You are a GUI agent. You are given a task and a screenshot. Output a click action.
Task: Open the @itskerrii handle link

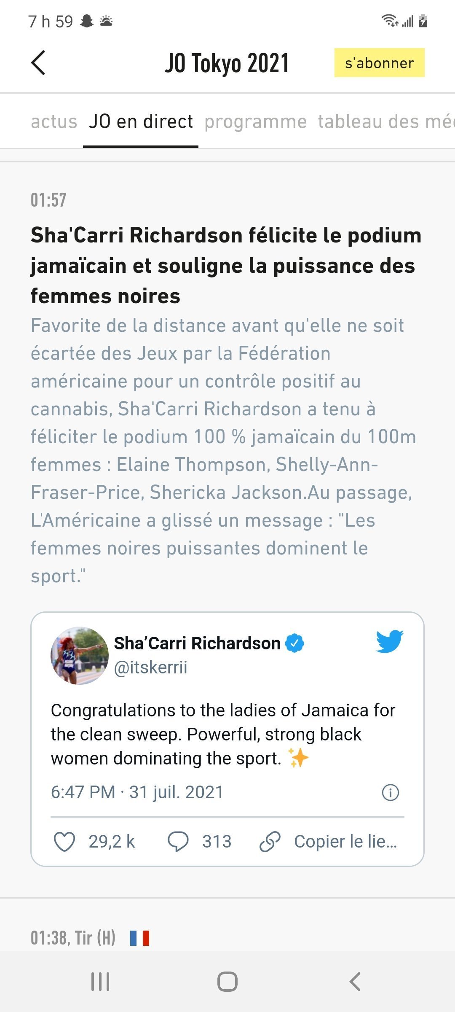click(151, 667)
